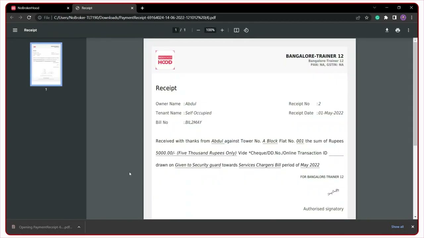Click the PAN: NA, GSTIN: NA line
This screenshot has height=238, width=424.
[x=327, y=65]
